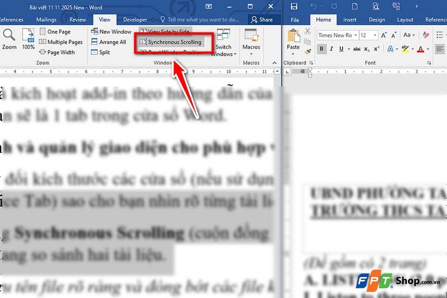Open the Macros dropdown
The width and height of the screenshot is (447, 298).
pos(251,42)
